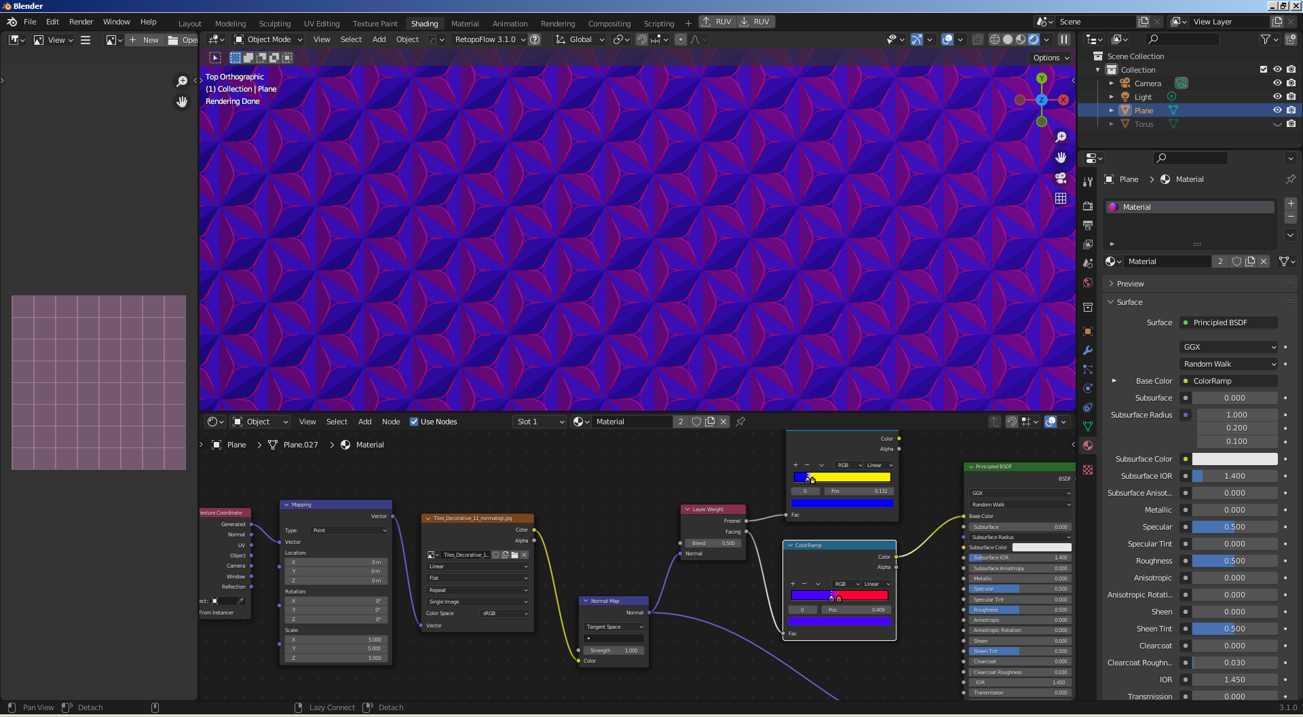Open the Render menu
Viewport: 1303px width, 717px height.
coord(81,22)
